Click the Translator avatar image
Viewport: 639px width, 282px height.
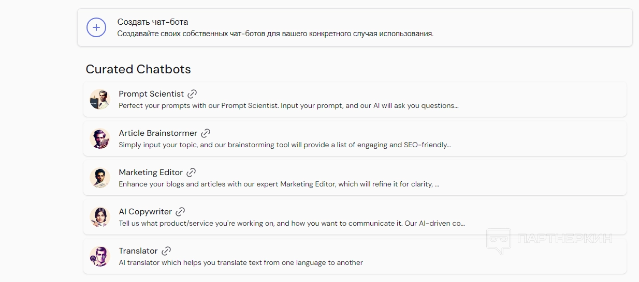99,256
